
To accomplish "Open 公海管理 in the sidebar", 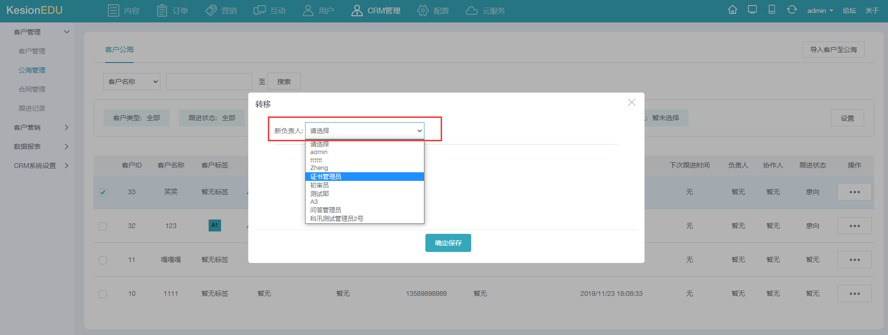I will click(32, 70).
